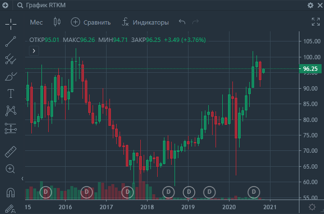Click the 85.00 price axis label
Viewport: 324px width, 214px height.
click(x=310, y=104)
